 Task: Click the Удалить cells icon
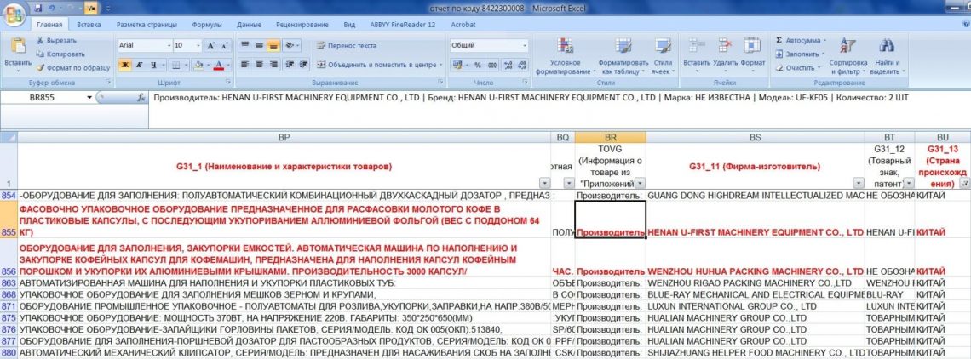pyautogui.click(x=725, y=46)
